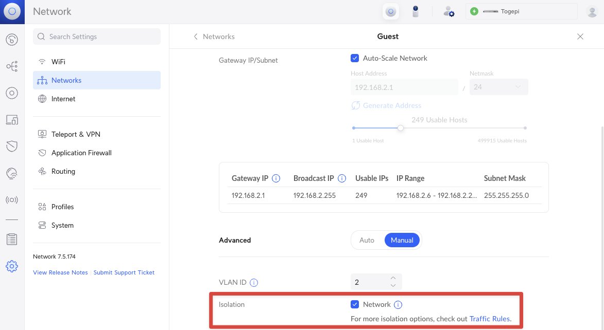604x330 pixels.
Task: Disable Network isolation checkbox
Action: 355,304
